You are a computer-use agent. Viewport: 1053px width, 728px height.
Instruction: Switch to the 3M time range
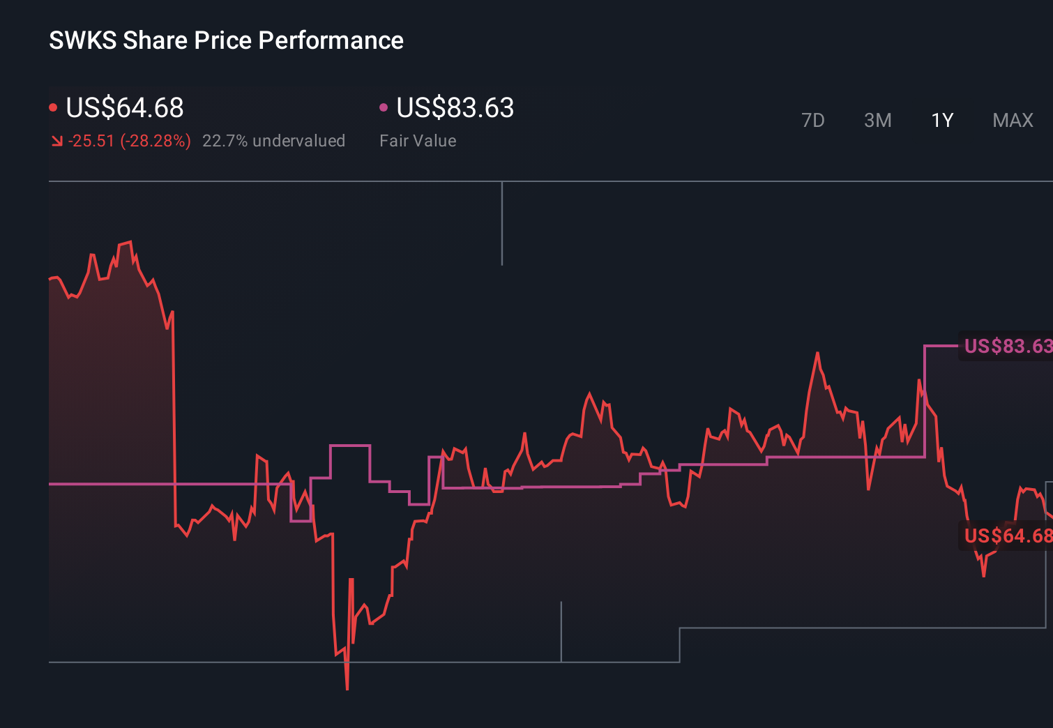[877, 120]
